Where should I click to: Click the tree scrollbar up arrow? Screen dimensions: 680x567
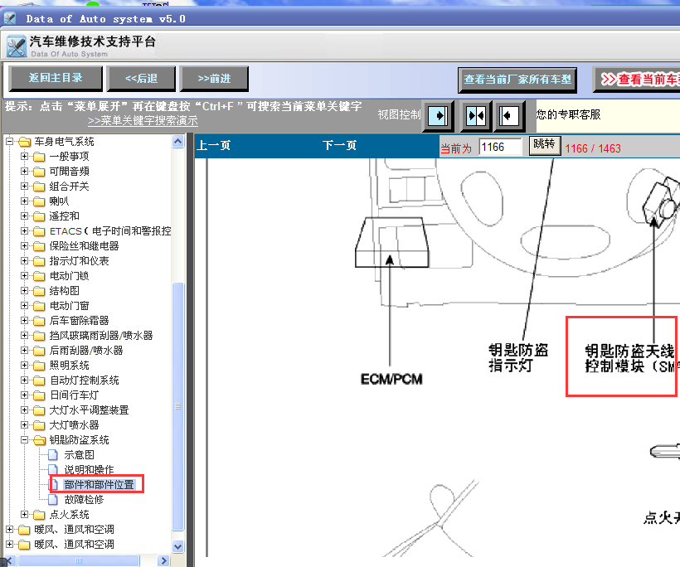(x=177, y=142)
